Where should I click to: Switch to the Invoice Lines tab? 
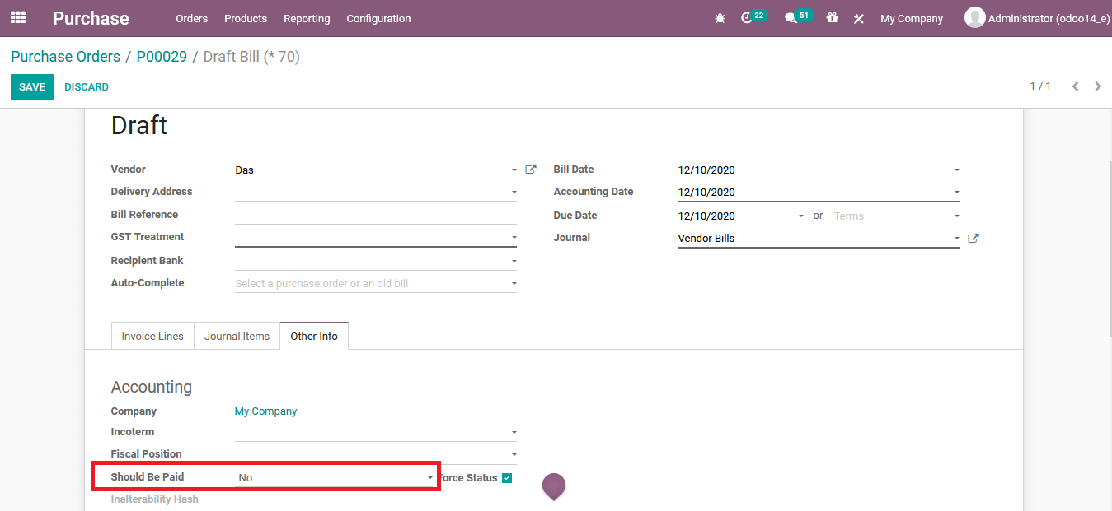(152, 336)
